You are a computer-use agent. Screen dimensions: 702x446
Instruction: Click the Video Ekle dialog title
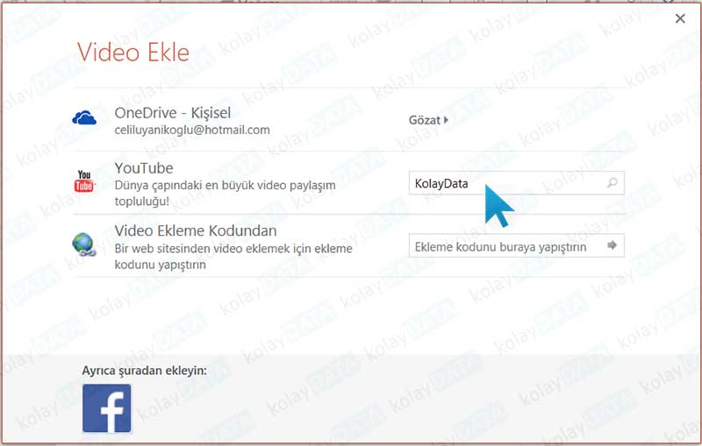click(x=133, y=53)
